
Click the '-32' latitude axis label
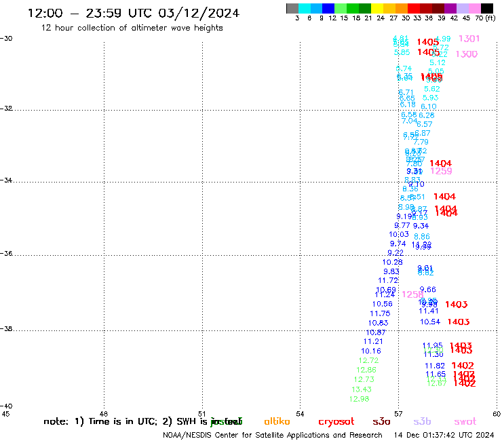[x=6, y=109]
